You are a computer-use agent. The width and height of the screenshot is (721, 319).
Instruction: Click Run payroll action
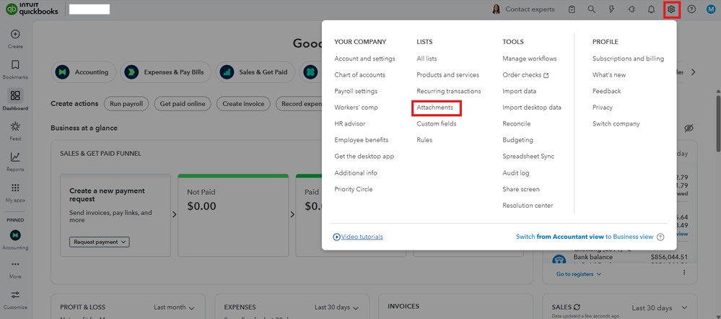(126, 104)
